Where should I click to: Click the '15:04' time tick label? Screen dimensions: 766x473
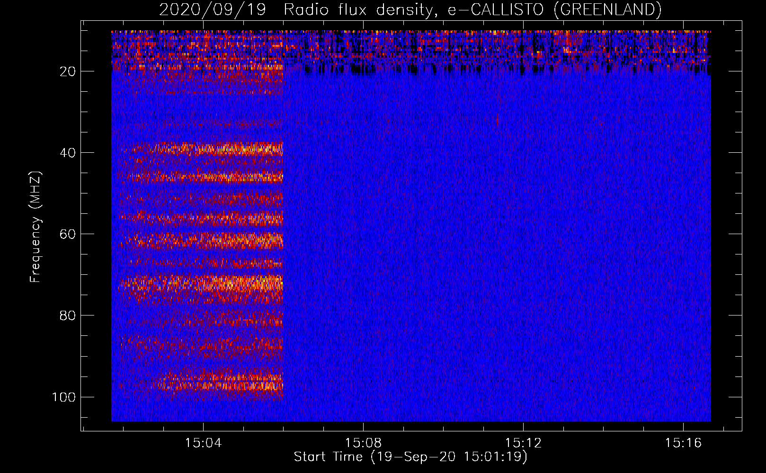click(203, 443)
